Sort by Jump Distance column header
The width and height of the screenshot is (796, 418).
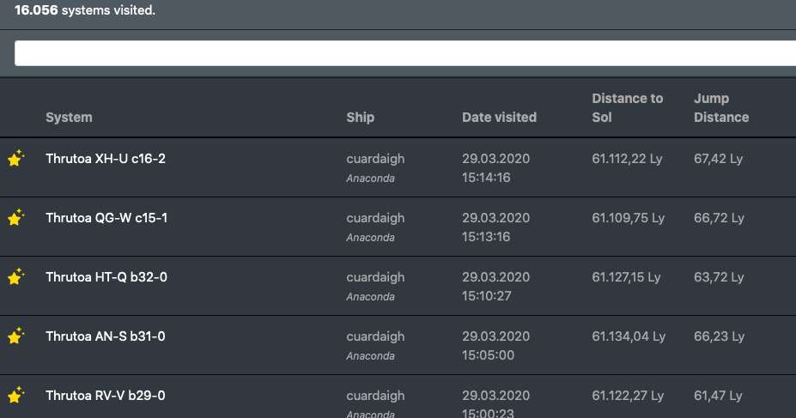click(721, 107)
